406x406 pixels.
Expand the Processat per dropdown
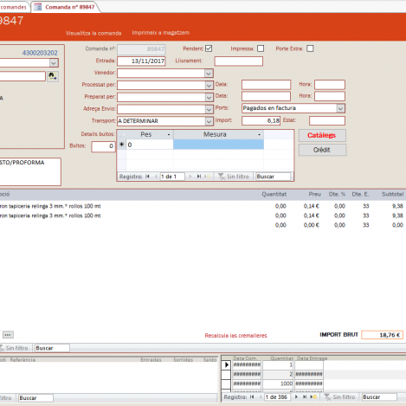click(209, 86)
